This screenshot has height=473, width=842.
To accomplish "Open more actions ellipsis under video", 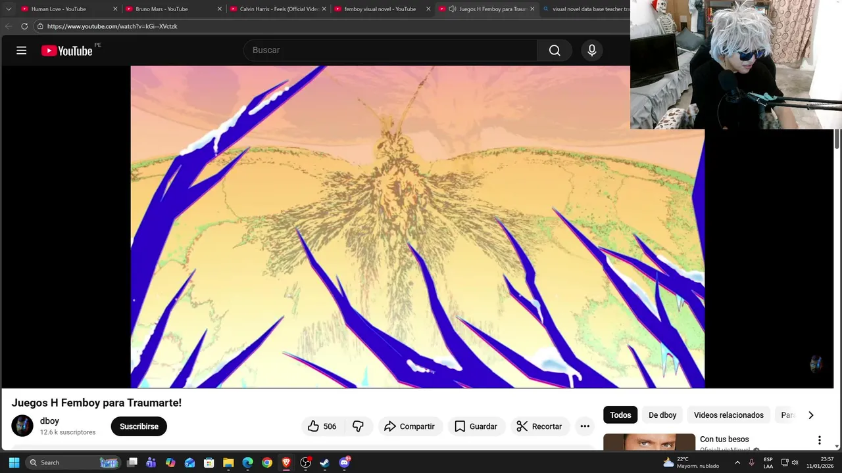I will click(x=585, y=426).
